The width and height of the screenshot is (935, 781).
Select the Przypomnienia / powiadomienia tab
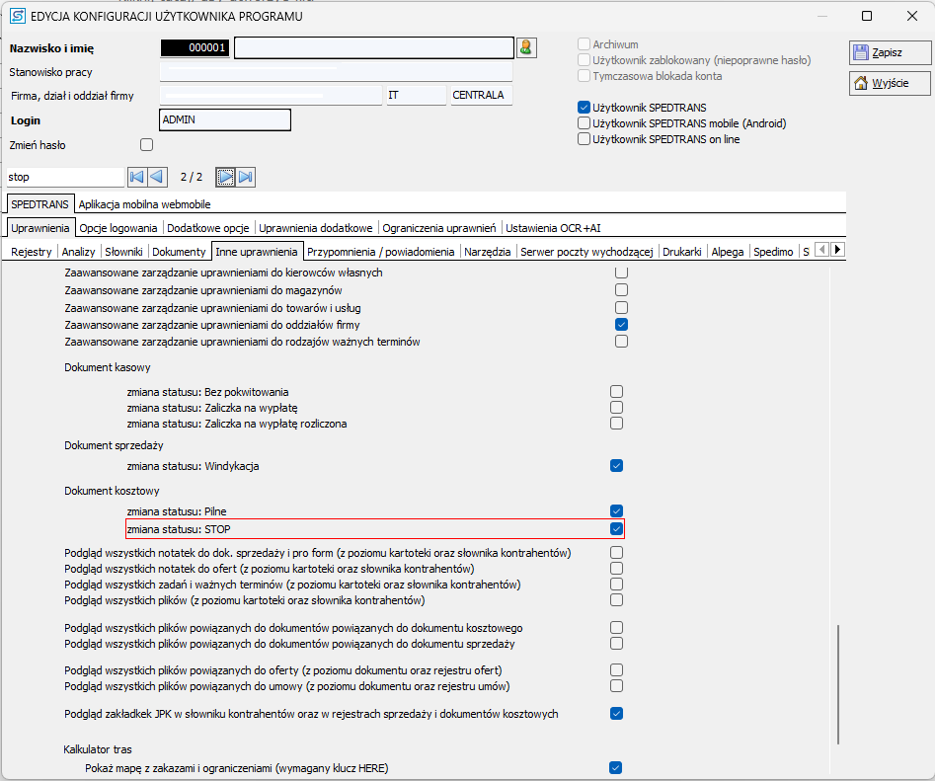point(380,252)
